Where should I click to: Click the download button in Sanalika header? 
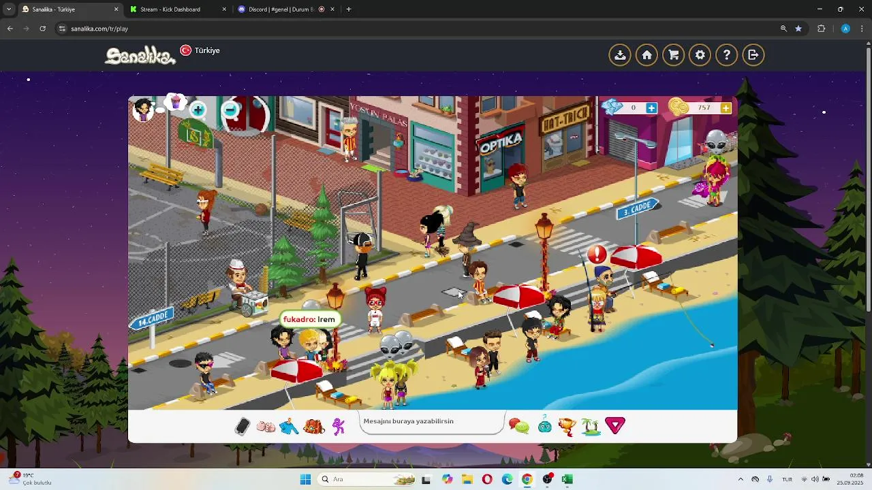(620, 55)
